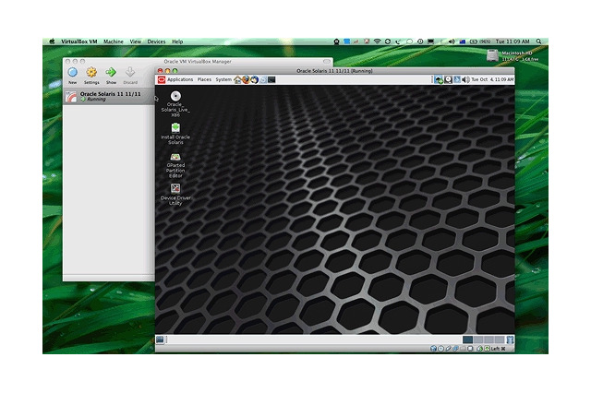Open VirtualBox VM menu in menu bar
The image size is (591, 393).
click(79, 42)
